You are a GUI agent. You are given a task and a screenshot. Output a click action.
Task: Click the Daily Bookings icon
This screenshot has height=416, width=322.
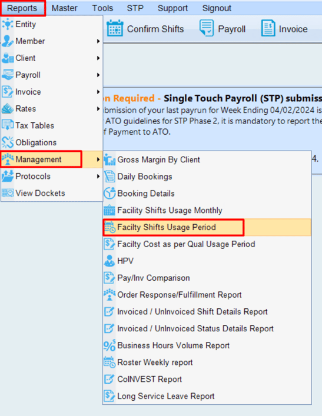coord(109,177)
